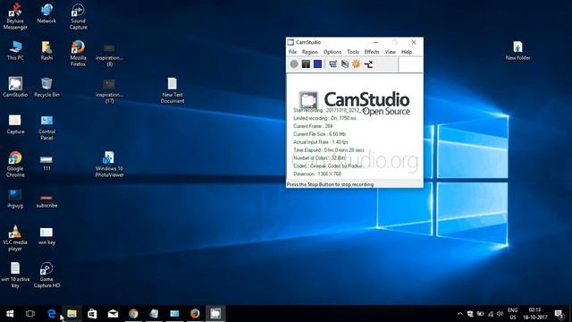Screen dimensions: 572x322
Task: Switch to Firefox on the taskbar
Action: [x=195, y=314]
